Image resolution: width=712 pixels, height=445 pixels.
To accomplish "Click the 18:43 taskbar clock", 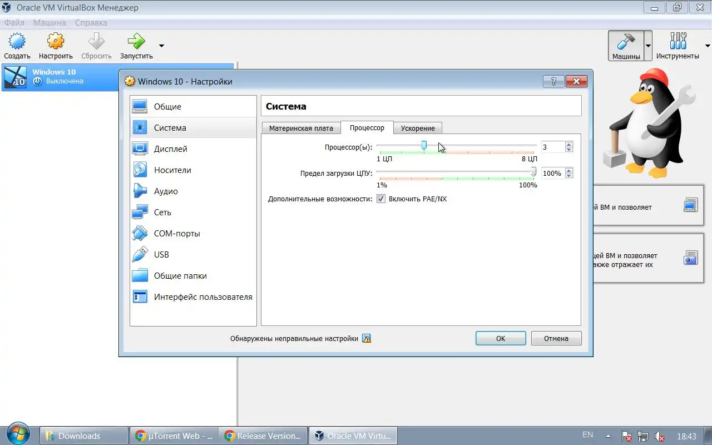I will [x=687, y=436].
